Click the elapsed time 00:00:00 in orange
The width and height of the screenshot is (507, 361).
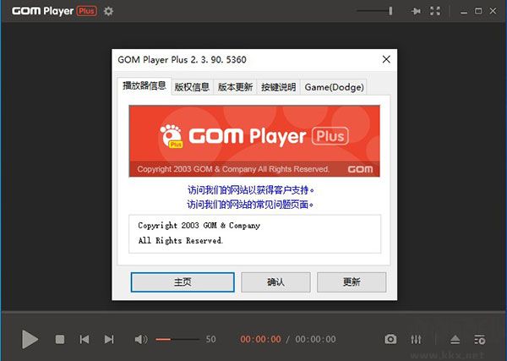tap(260, 339)
